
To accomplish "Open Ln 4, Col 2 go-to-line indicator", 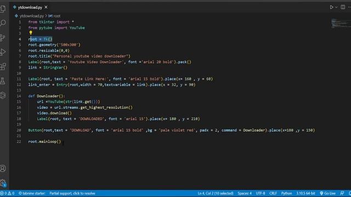I will tap(216, 193).
